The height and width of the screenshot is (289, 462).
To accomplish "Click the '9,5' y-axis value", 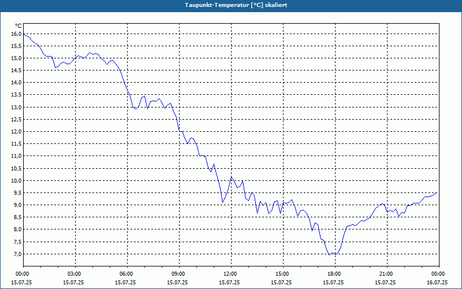I will coord(18,193).
